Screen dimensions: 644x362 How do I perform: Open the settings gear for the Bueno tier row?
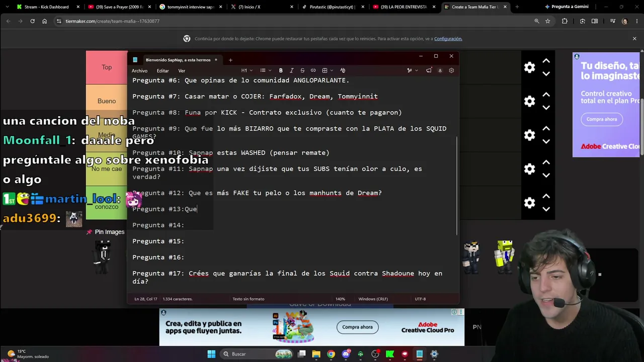click(x=529, y=101)
